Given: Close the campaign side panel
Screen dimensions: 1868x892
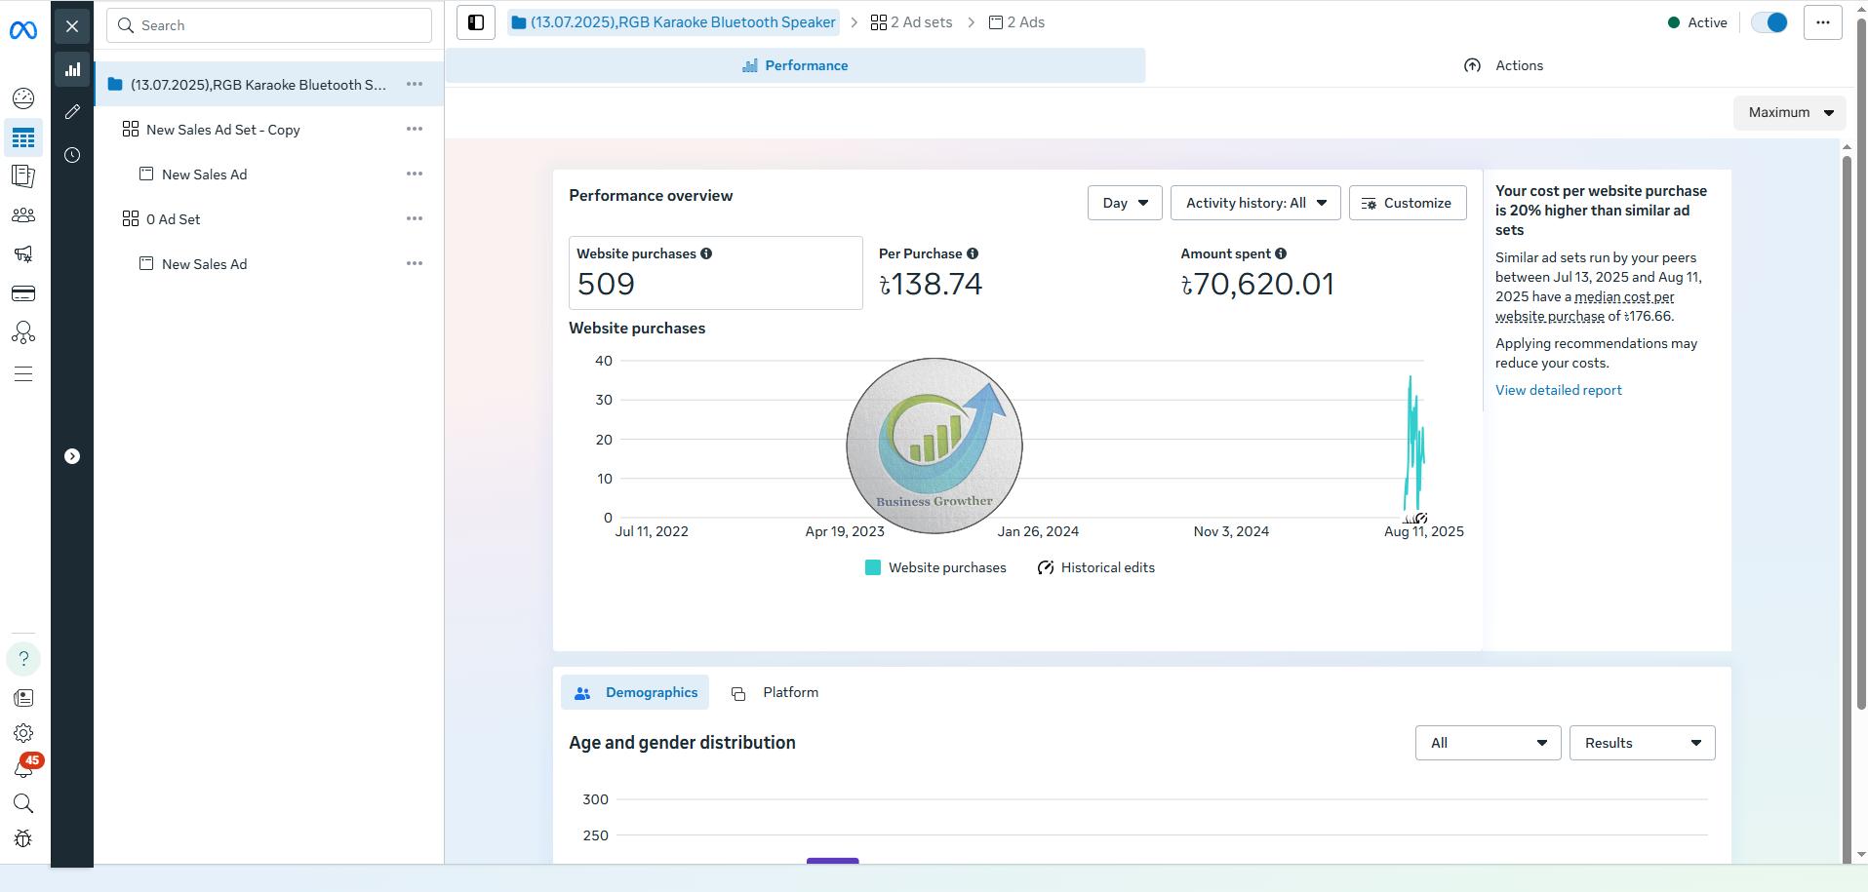Looking at the screenshot, I should tap(72, 26).
